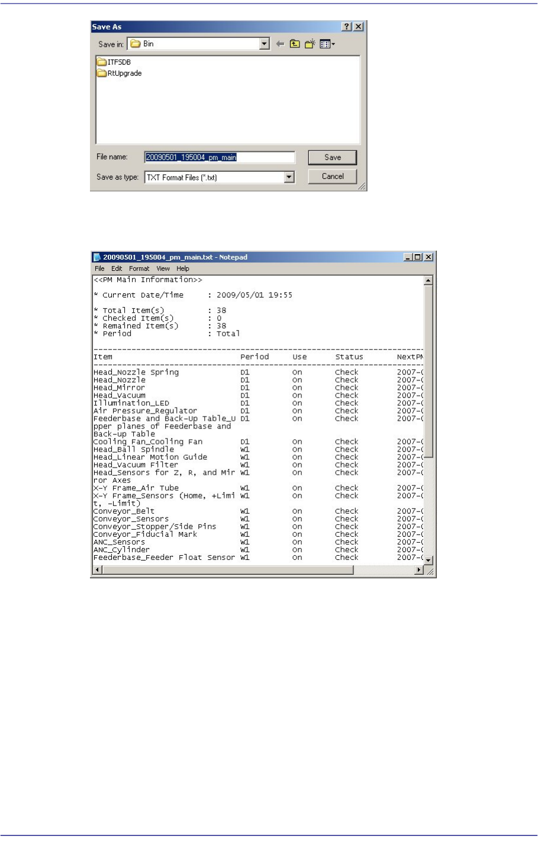Click the Notepad horizontal scrollbar thumb
The image size is (538, 842).
tap(228, 570)
